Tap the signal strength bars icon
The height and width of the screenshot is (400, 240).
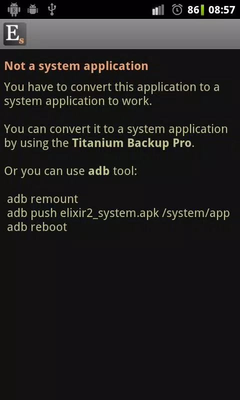pyautogui.click(x=158, y=10)
